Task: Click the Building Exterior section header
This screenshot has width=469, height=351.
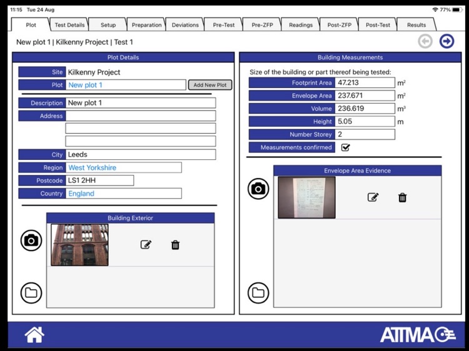Action: [x=131, y=218]
